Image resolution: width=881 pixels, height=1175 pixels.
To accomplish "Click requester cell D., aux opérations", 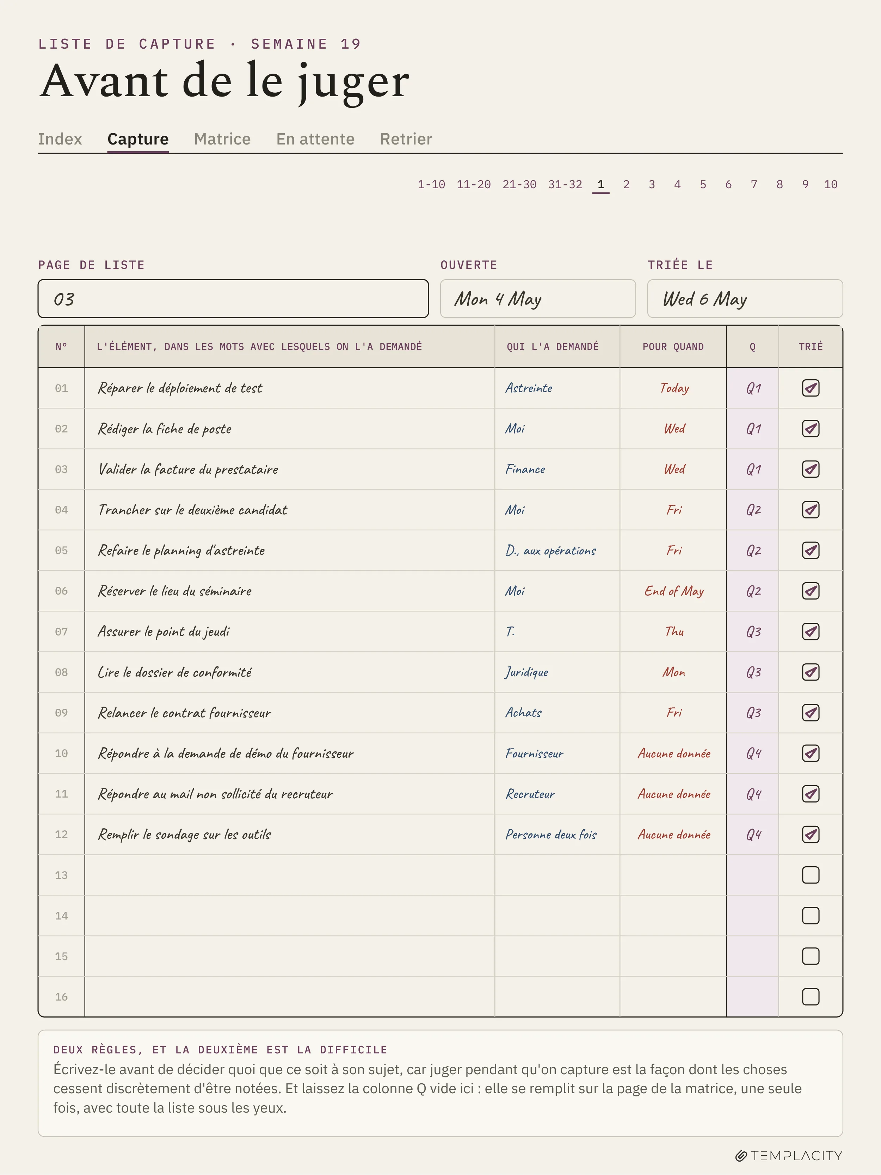I will [557, 550].
